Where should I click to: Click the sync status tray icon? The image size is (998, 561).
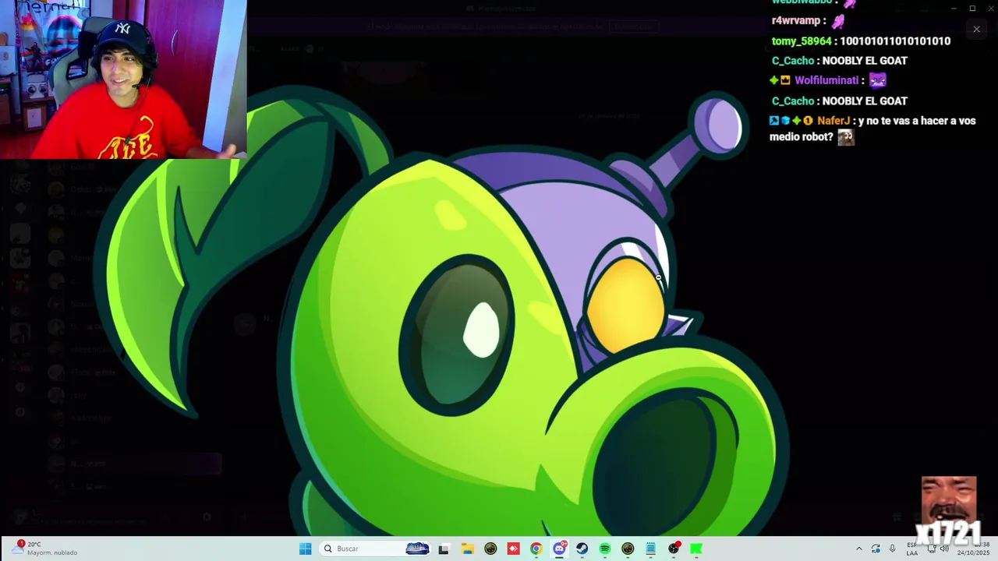(x=876, y=549)
